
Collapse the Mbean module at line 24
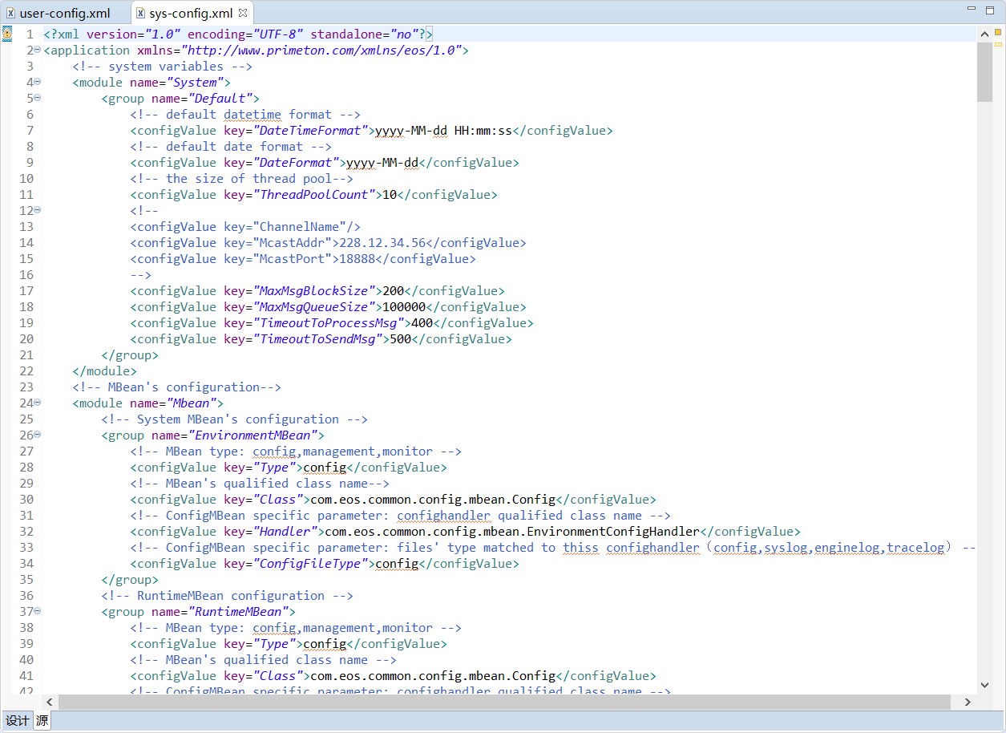coord(37,403)
